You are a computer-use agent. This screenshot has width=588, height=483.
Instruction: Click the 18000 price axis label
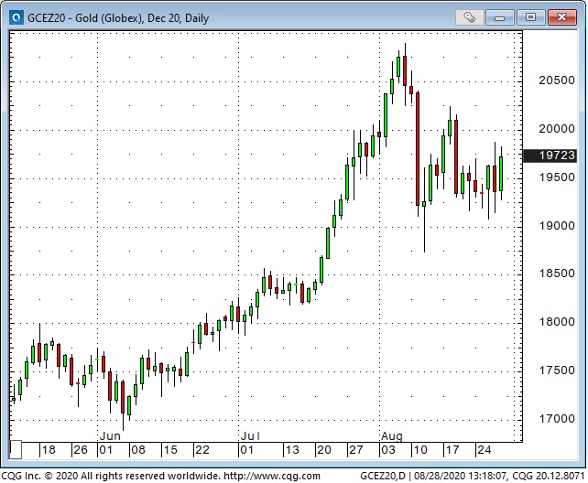[557, 322]
